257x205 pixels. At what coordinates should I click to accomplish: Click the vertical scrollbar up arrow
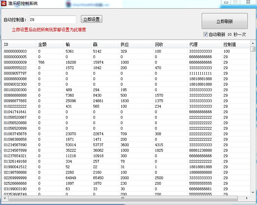click(253, 43)
